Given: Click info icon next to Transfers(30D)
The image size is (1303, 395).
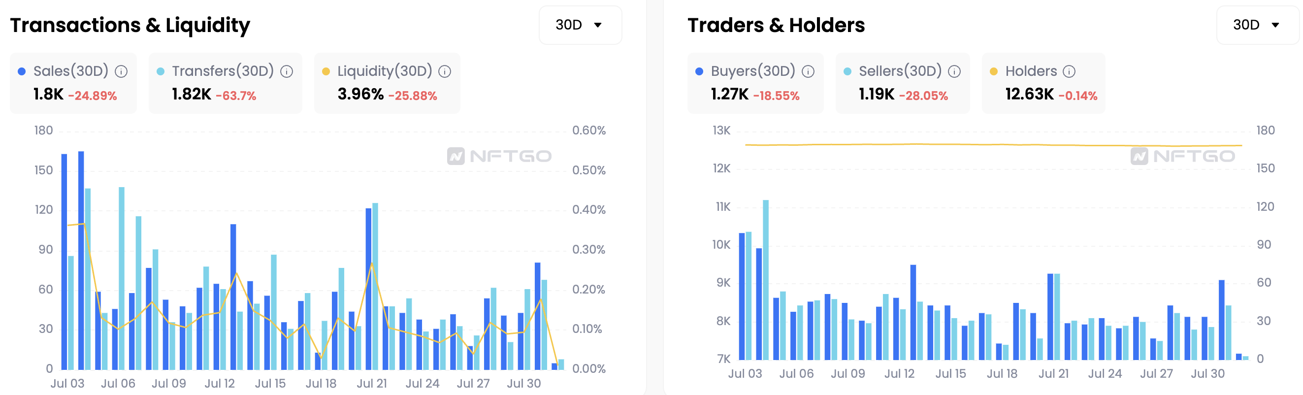Looking at the screenshot, I should coord(287,71).
